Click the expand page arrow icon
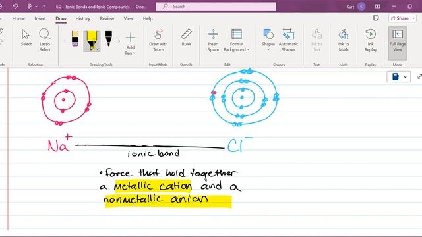The height and width of the screenshot is (237, 422). point(419,77)
